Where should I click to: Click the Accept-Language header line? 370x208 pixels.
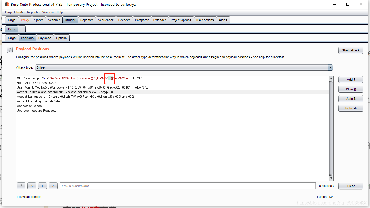pos(75,97)
